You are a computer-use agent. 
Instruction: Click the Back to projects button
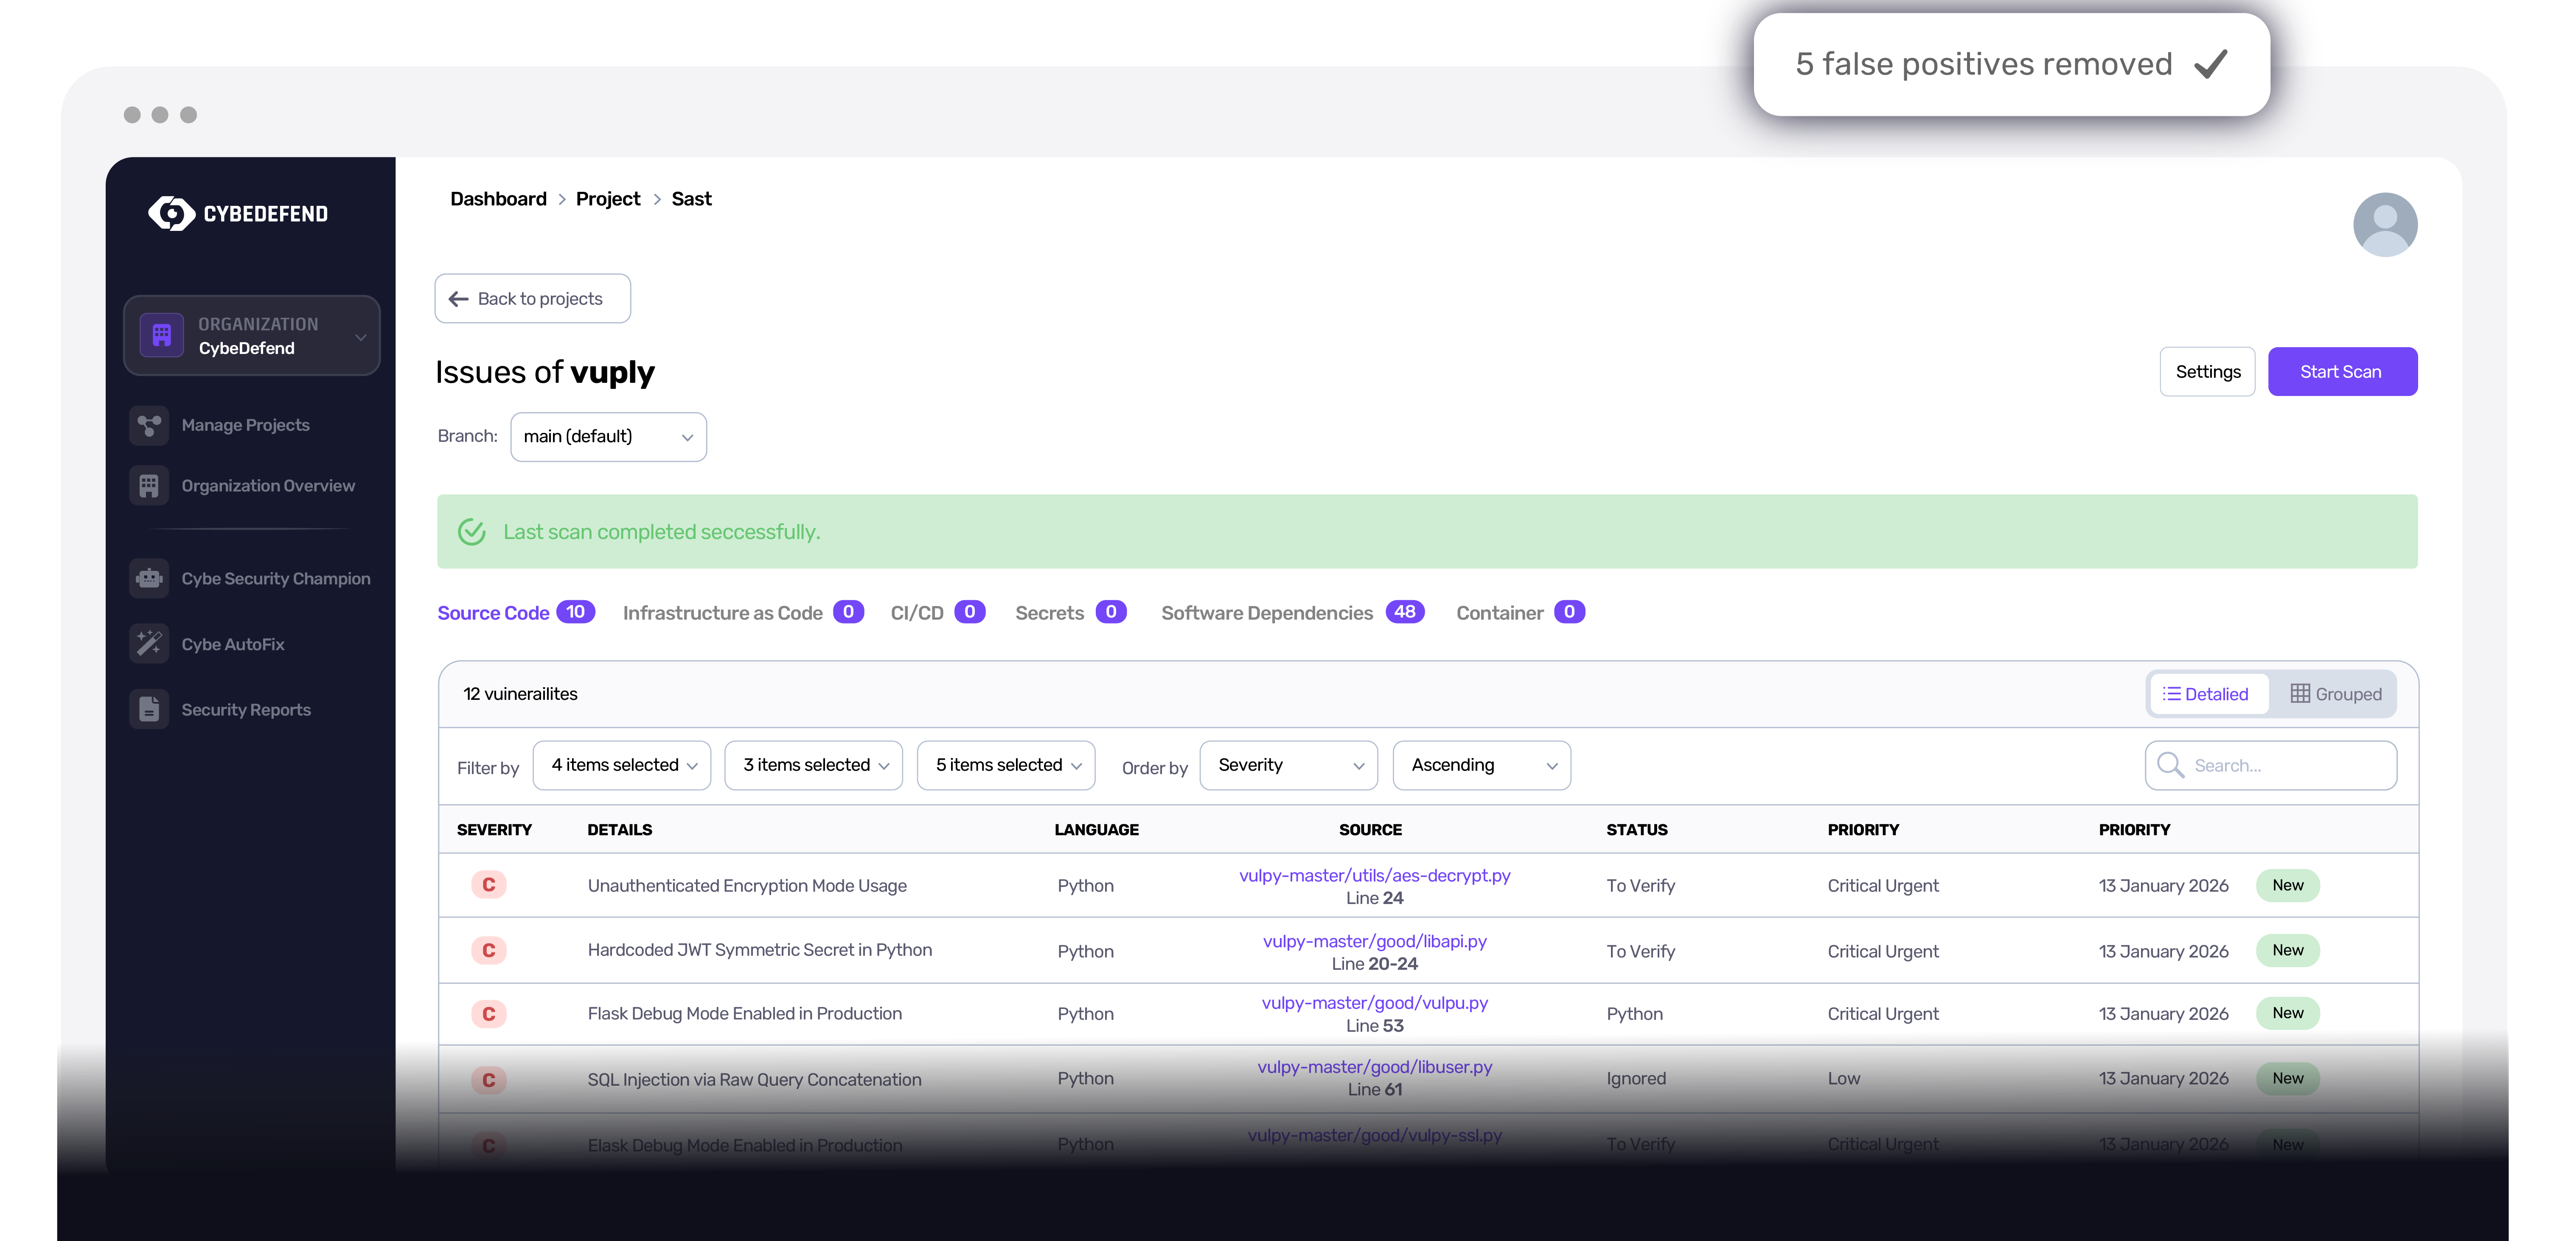click(x=532, y=299)
